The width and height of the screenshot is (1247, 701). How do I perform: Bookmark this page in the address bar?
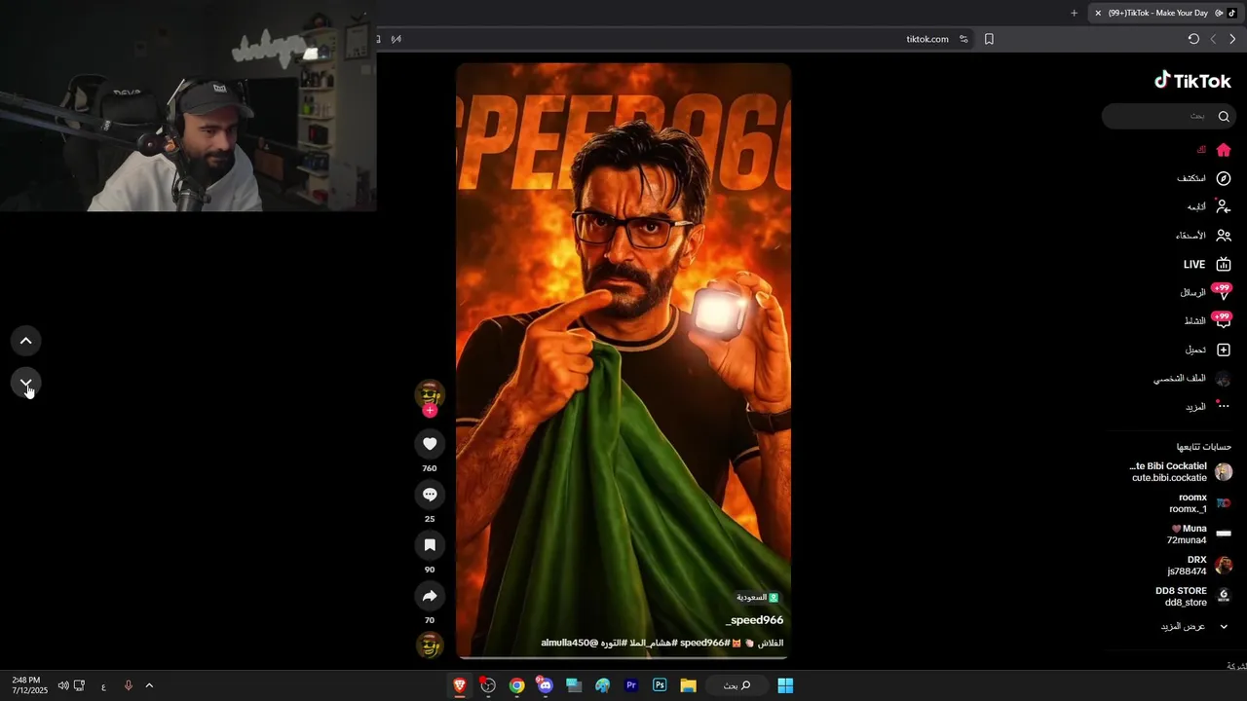(989, 39)
